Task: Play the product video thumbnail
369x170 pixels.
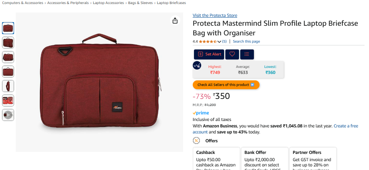Action: pos(8,115)
